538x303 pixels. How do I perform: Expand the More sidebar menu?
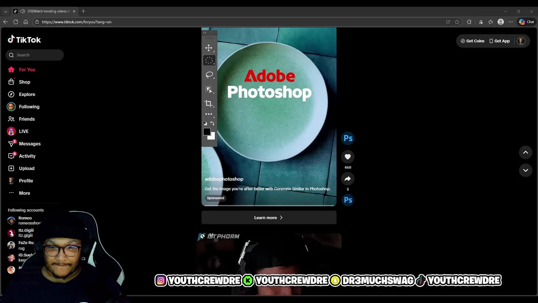24,193
